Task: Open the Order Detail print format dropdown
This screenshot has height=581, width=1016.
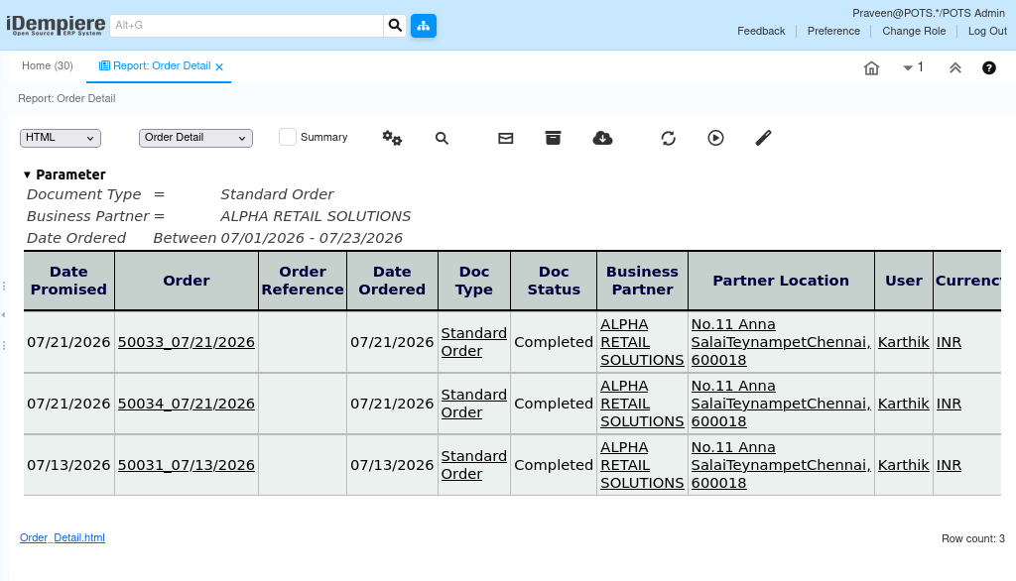Action: pos(195,137)
